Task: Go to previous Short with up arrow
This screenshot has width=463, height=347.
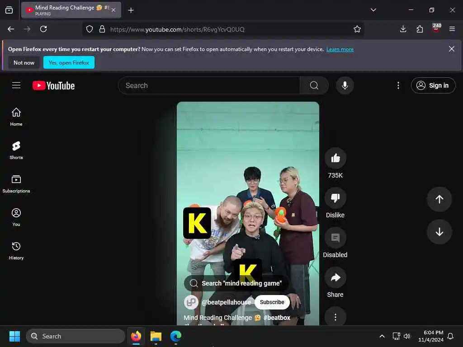Action: tap(439, 199)
